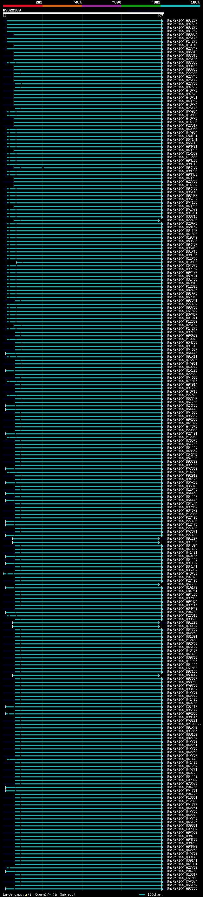Select the purple ~60% legend segment
Image resolution: width=203 pixels, height=897 pixels.
coord(102,6)
